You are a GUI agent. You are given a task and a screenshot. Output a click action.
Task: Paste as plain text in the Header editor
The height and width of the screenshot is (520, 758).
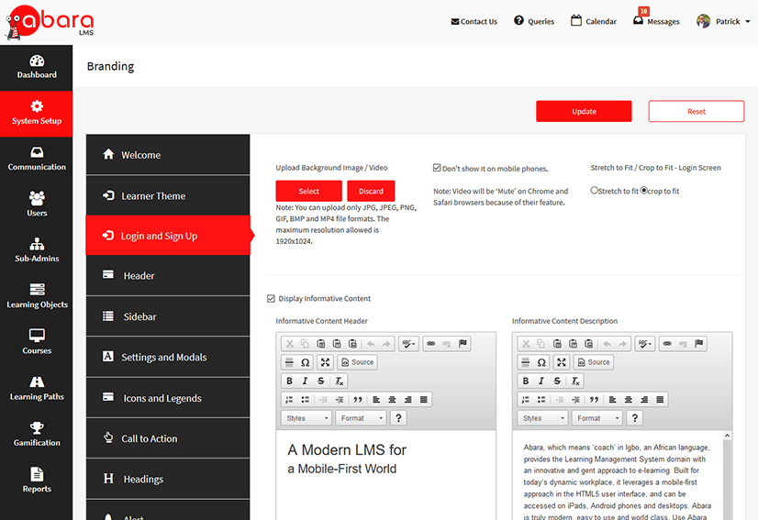(337, 344)
